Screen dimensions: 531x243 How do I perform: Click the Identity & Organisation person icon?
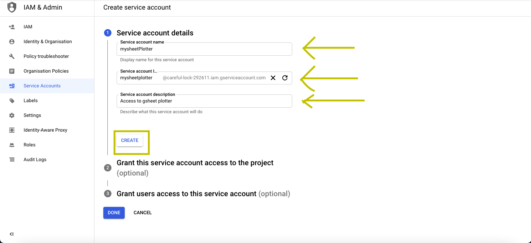coord(12,42)
